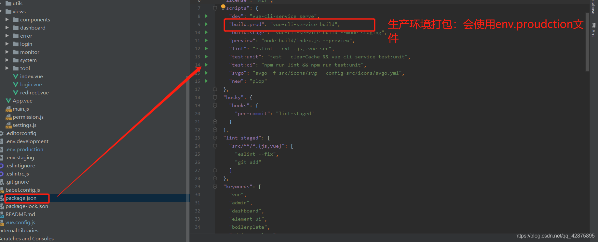The image size is (598, 242).
Task: Open the .env.production file
Action: (24, 149)
